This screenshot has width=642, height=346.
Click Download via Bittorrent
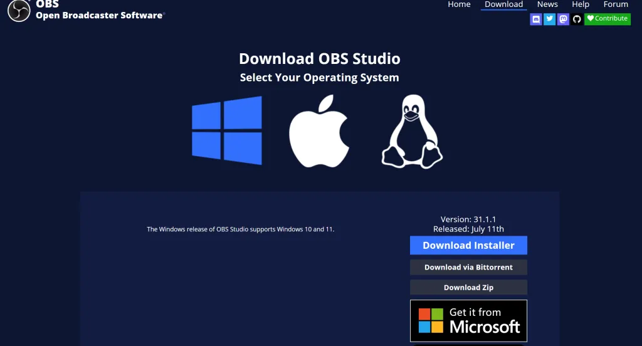468,268
